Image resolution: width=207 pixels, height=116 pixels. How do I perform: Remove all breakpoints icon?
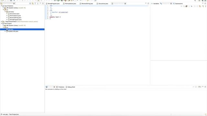(184, 6)
